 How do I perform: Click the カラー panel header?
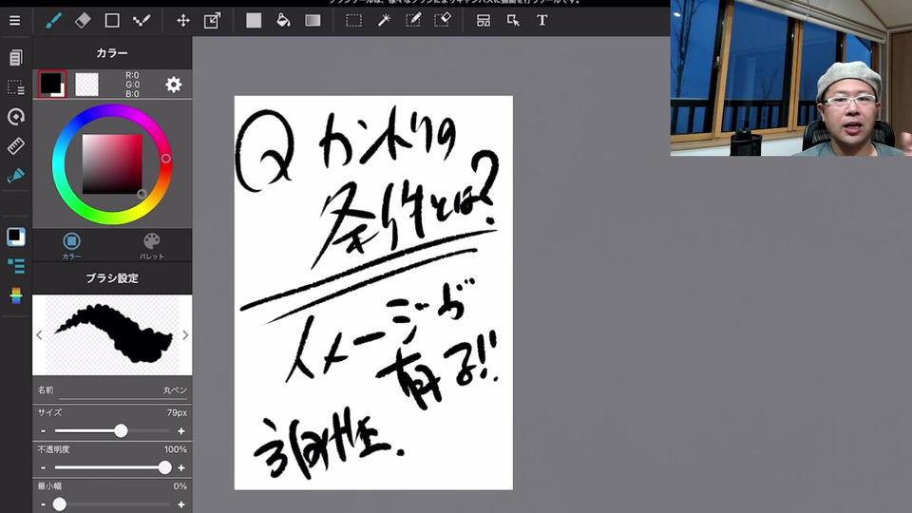pos(112,53)
